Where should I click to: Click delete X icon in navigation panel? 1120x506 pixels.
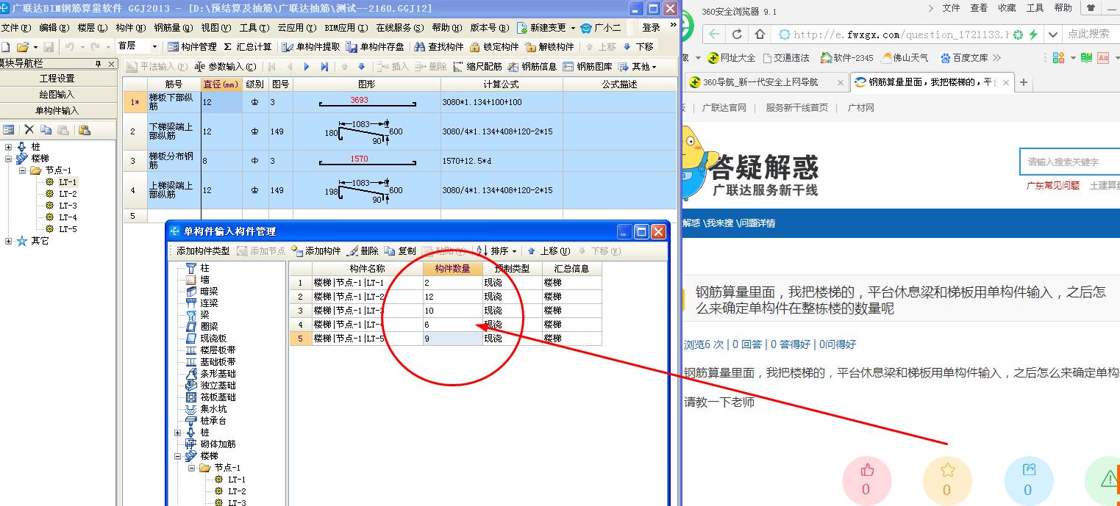(29, 130)
